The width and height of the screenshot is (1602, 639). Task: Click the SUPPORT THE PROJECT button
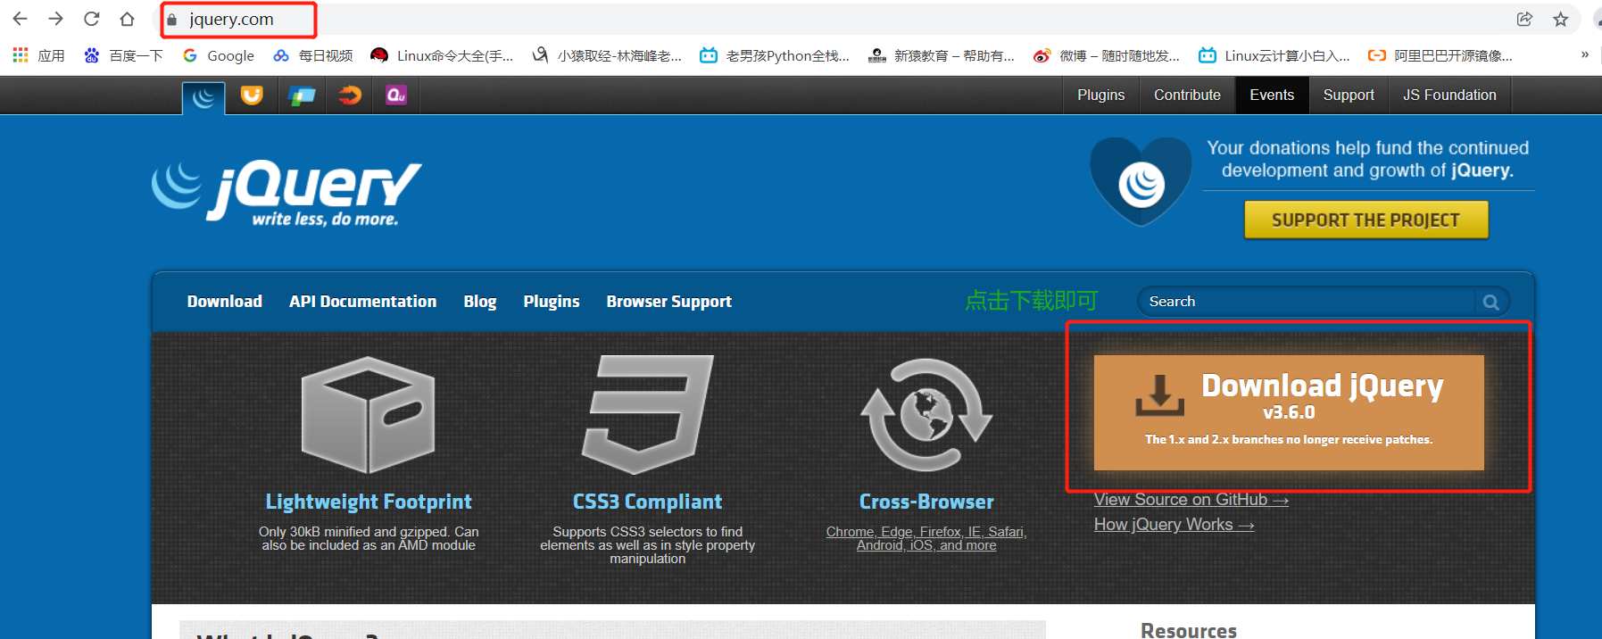click(x=1365, y=220)
